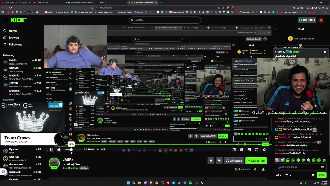Send message with Chat button

point(321,175)
